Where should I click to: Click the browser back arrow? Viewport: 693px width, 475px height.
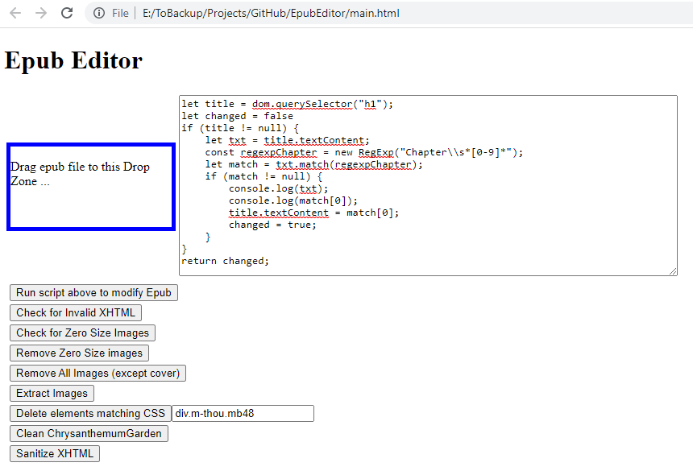coord(15,13)
